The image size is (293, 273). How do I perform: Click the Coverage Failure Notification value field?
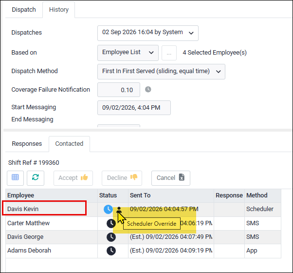(119, 90)
